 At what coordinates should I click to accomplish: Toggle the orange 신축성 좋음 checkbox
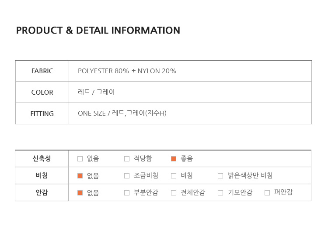174,159
